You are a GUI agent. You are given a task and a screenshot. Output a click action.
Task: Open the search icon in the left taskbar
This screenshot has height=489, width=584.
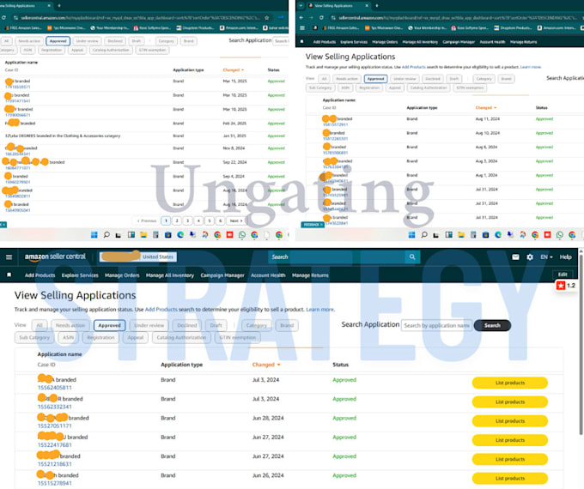(x=106, y=234)
